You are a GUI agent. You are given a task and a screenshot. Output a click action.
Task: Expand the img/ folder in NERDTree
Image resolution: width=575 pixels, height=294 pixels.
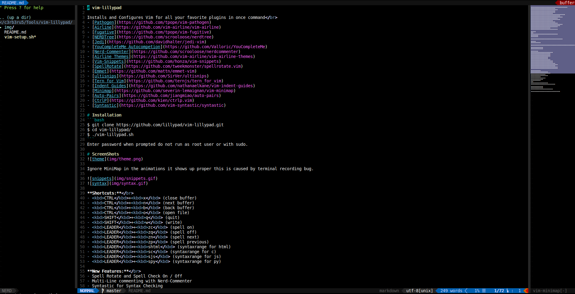tap(9, 27)
